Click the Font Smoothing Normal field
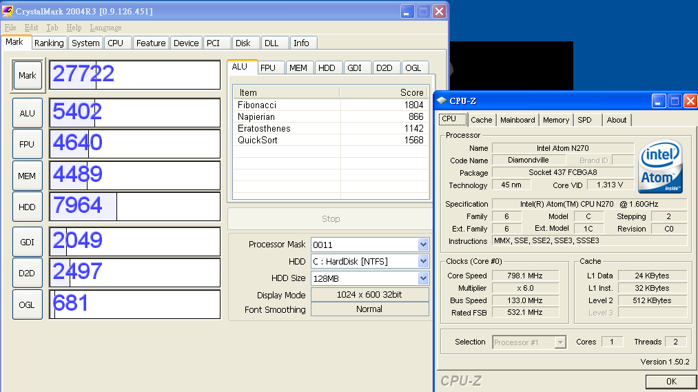Screen dimensions: 698x392 (369, 309)
